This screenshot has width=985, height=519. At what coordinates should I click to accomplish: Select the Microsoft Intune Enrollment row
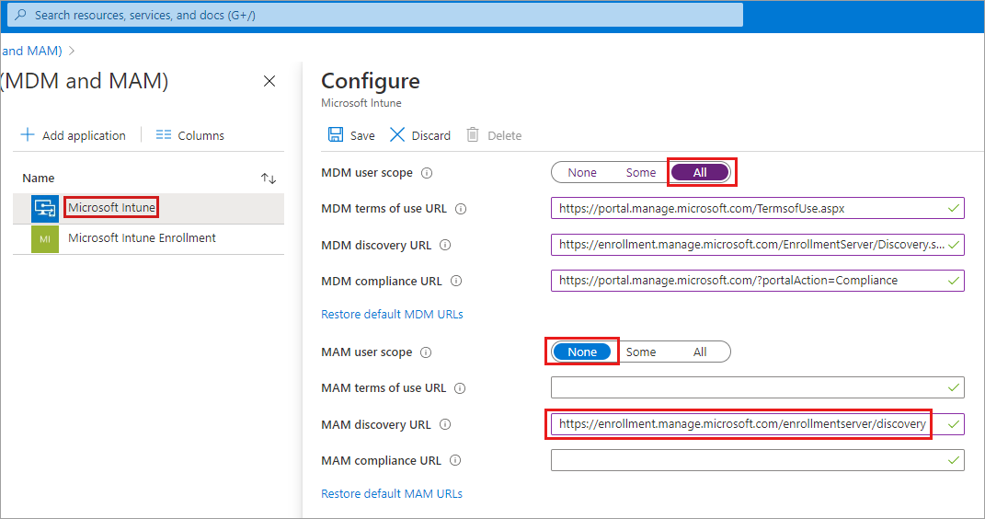point(148,239)
